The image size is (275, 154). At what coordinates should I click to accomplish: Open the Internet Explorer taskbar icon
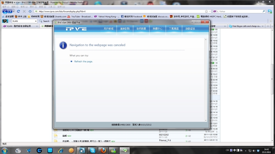coord(61,151)
